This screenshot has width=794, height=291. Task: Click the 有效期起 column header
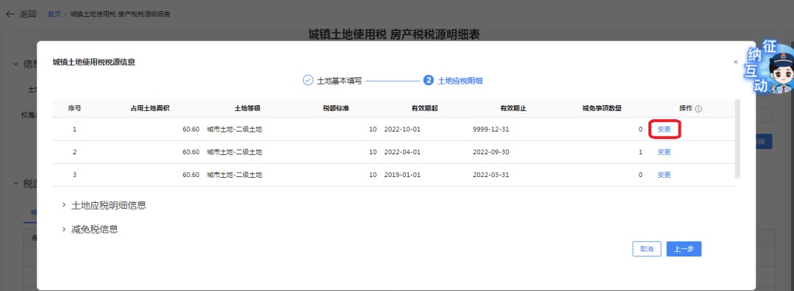click(424, 108)
